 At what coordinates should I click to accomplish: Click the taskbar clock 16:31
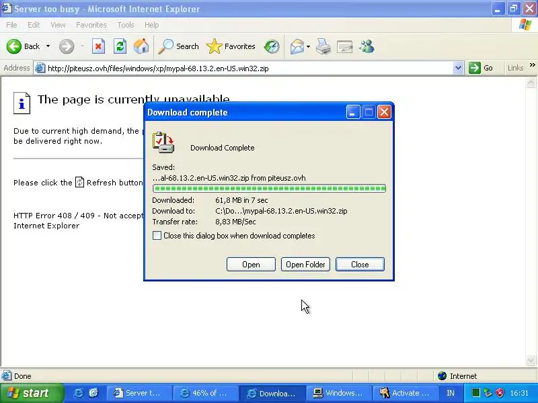[519, 393]
